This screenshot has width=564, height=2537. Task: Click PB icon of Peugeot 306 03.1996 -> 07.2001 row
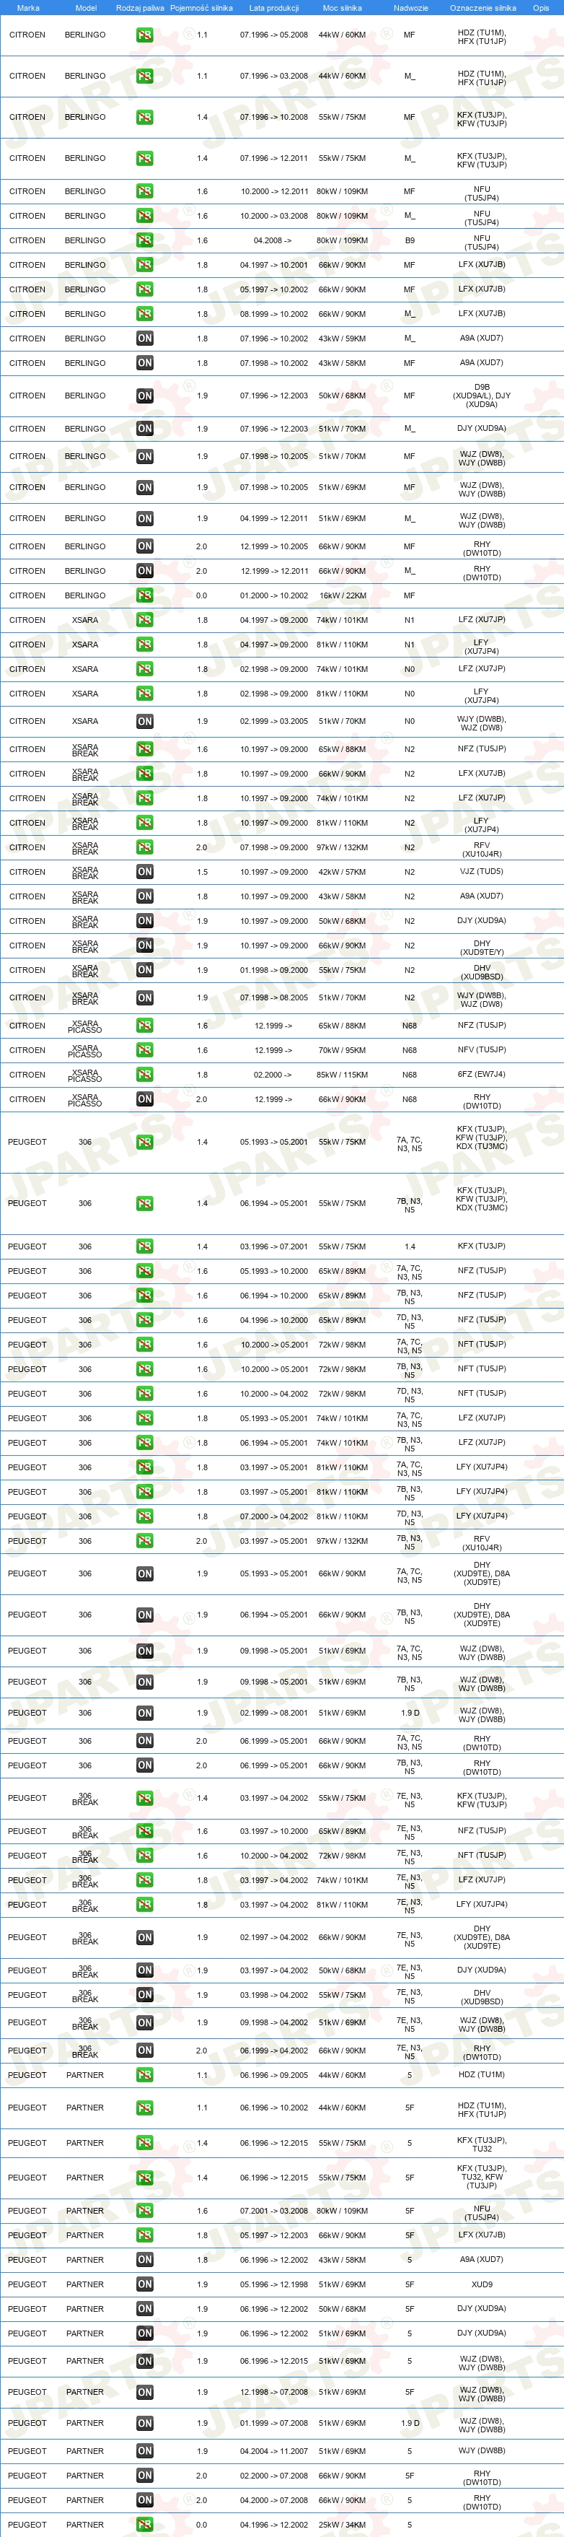[145, 1246]
